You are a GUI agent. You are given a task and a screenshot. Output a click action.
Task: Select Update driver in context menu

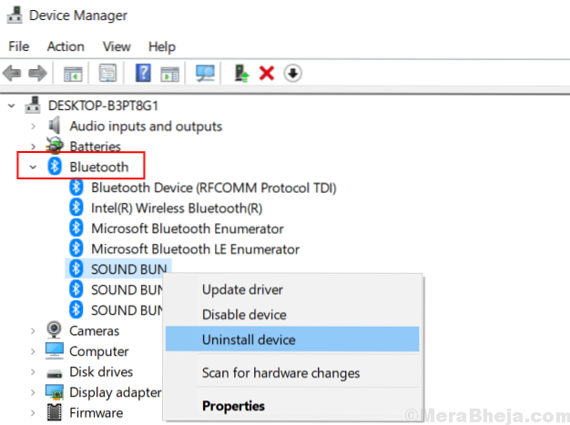242,290
